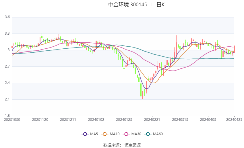Select the 20240313 date axis label
The image size is (244, 148).
click(180, 120)
